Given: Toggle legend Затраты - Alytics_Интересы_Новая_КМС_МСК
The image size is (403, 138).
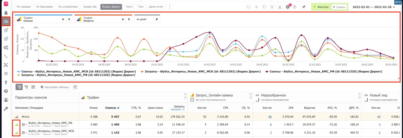Looking at the screenshot, I should [201, 72].
